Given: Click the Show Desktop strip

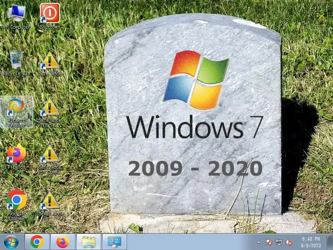Looking at the screenshot, I should click(330, 242).
